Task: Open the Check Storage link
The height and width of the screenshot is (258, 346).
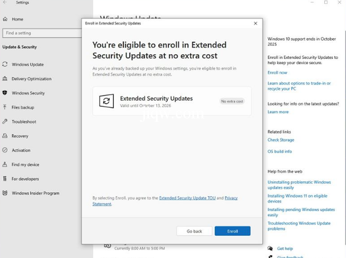Action: pos(281,140)
